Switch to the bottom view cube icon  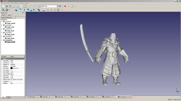(31, 10)
